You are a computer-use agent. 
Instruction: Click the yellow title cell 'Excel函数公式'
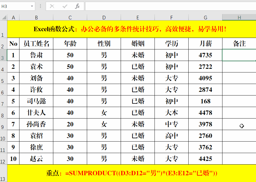[132, 29]
